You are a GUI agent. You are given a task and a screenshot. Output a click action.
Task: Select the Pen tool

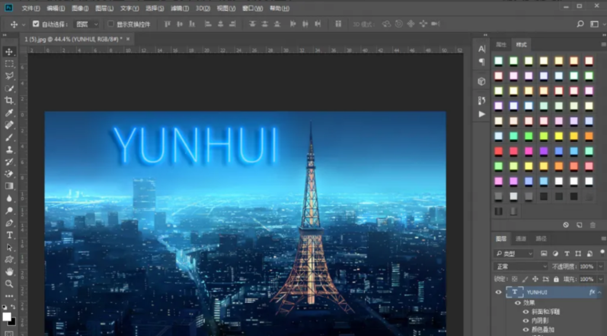click(x=9, y=223)
